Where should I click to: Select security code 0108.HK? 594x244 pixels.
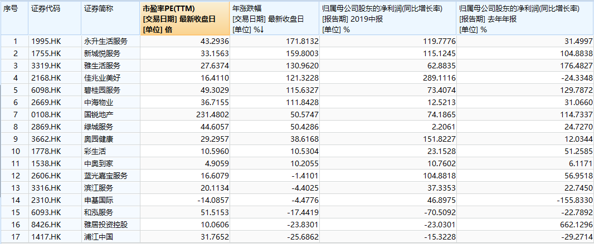click(46, 115)
